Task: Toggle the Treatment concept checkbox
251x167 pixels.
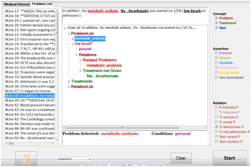Action: pyautogui.click(x=216, y=23)
